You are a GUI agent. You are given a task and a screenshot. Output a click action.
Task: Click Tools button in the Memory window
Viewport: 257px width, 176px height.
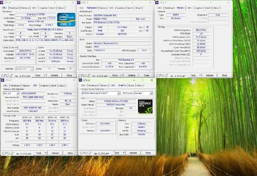(193, 76)
